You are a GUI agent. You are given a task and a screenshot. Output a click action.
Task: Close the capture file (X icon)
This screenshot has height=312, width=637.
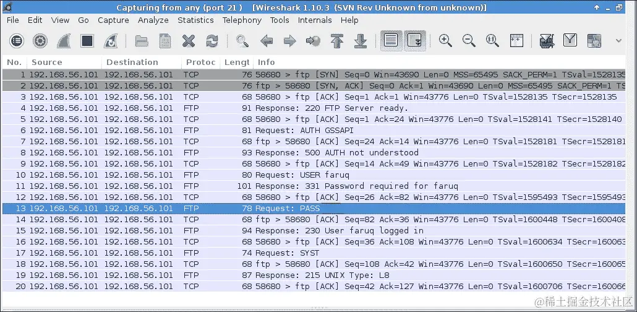pos(189,41)
